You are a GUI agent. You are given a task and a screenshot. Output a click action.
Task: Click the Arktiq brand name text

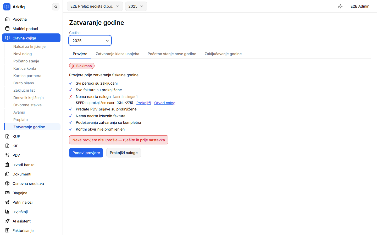pyautogui.click(x=19, y=7)
